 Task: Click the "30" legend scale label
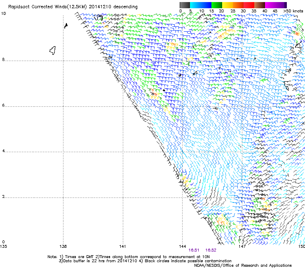point(243,11)
